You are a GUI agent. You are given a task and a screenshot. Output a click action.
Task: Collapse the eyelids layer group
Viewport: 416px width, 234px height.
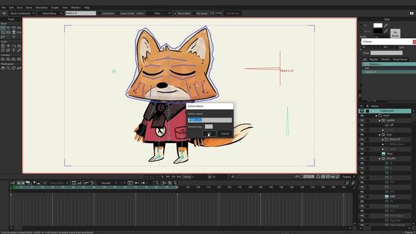pos(380,120)
